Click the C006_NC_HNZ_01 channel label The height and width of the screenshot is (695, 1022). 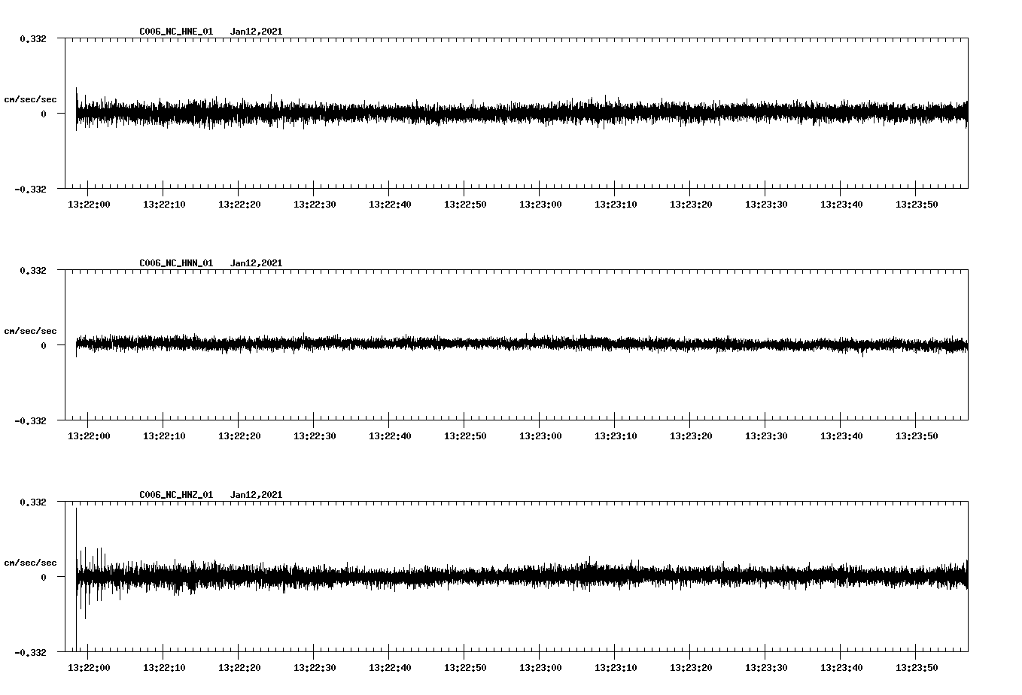[x=175, y=495]
